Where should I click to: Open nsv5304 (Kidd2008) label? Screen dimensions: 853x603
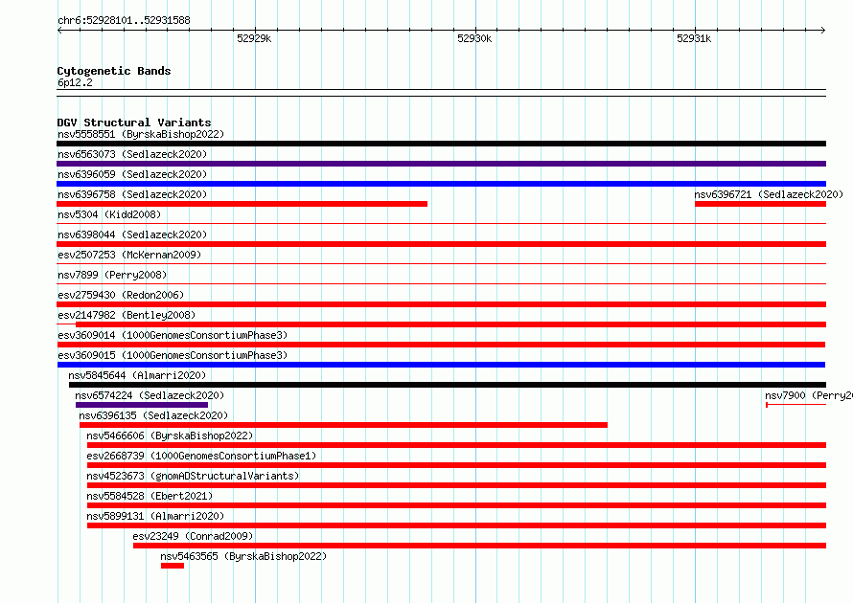pyautogui.click(x=109, y=214)
